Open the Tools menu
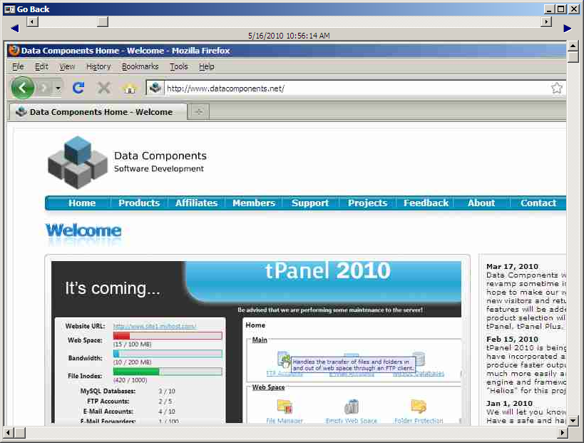This screenshot has width=584, height=443. tap(178, 66)
